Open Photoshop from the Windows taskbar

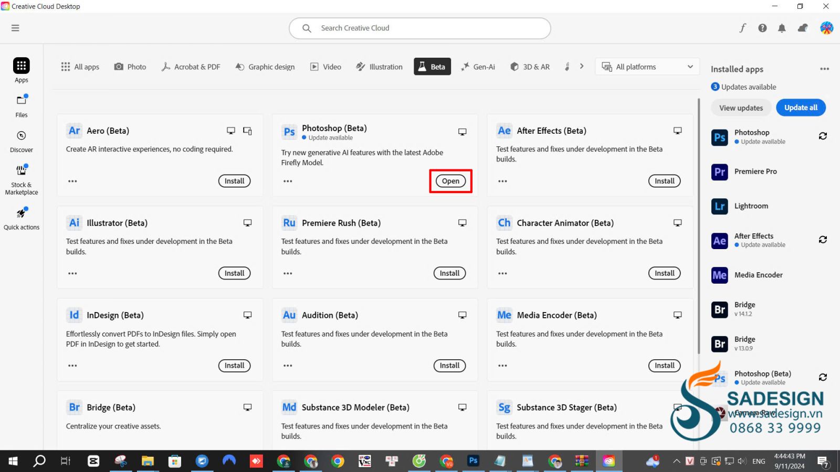[x=473, y=461]
